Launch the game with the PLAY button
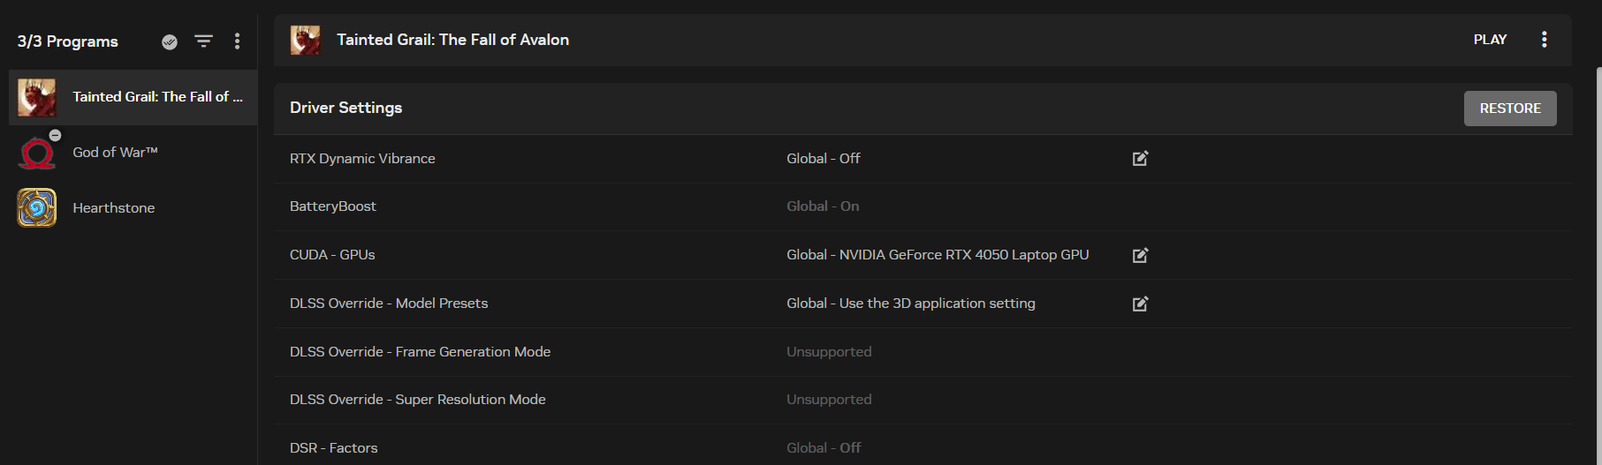 point(1490,40)
